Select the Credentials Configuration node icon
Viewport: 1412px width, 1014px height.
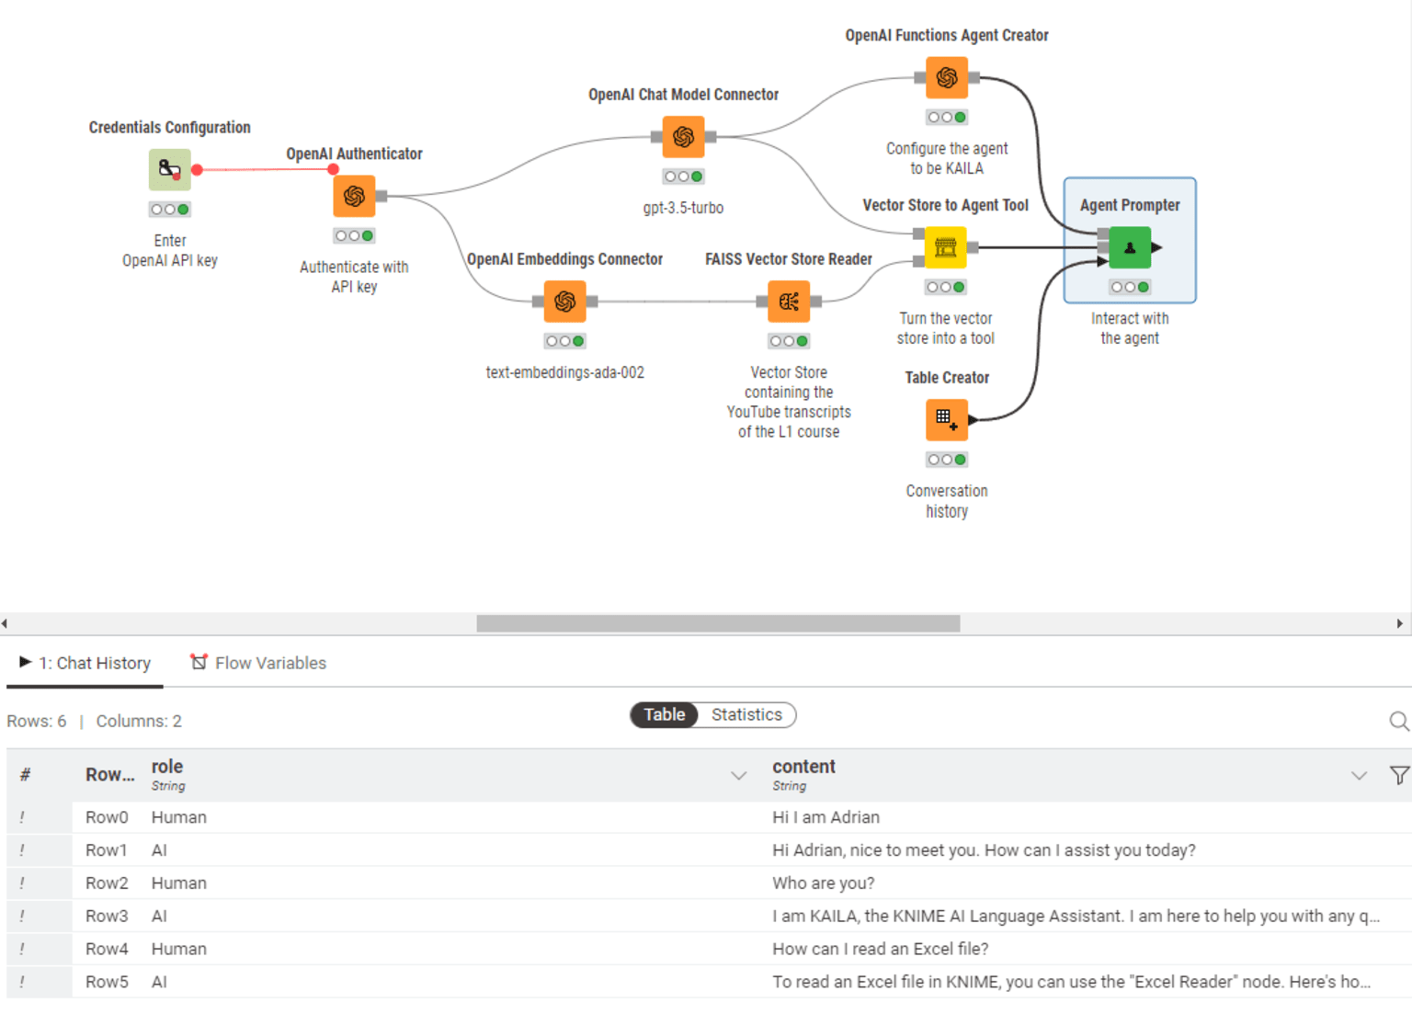click(x=170, y=170)
